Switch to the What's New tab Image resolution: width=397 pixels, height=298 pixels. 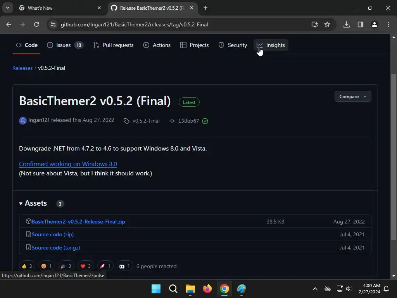point(60,8)
